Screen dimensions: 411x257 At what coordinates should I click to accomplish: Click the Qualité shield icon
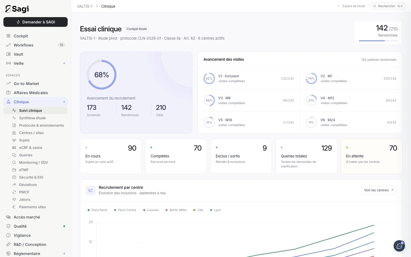9,226
